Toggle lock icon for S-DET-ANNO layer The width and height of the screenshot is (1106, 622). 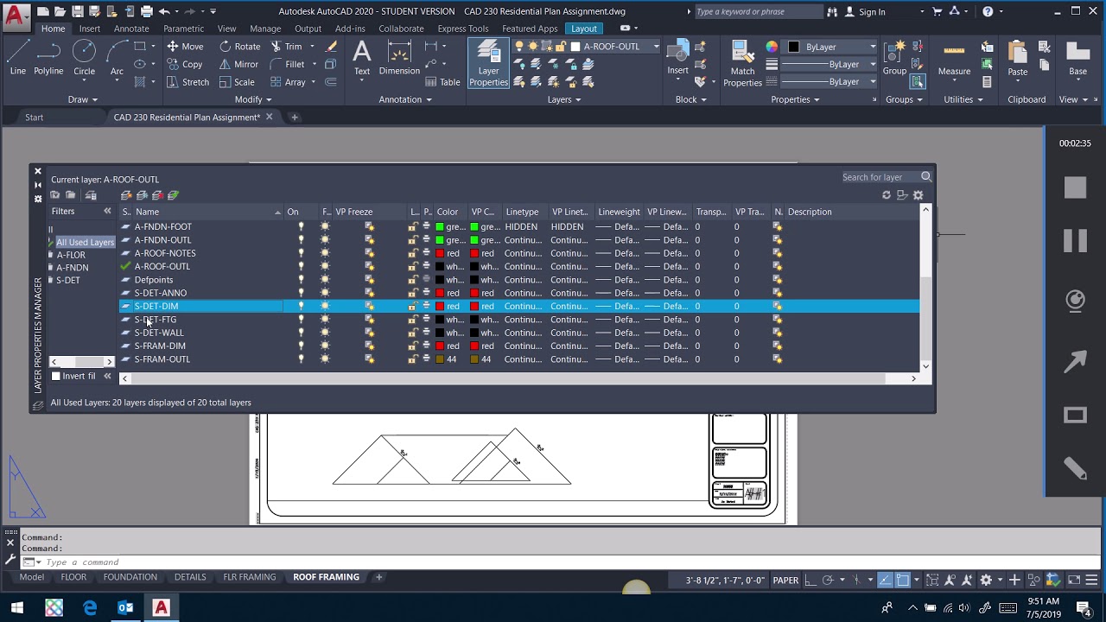413,293
